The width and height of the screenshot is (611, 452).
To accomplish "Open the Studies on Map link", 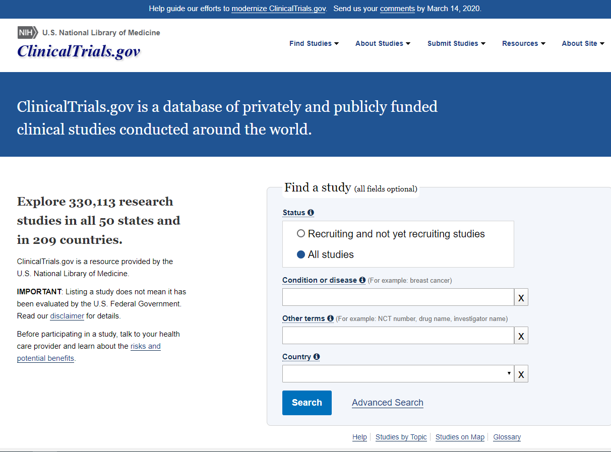I will (x=460, y=437).
